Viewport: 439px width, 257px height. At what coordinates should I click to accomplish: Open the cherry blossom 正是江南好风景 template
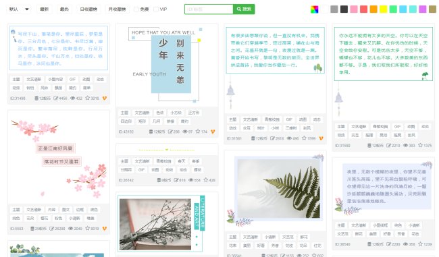[59, 156]
